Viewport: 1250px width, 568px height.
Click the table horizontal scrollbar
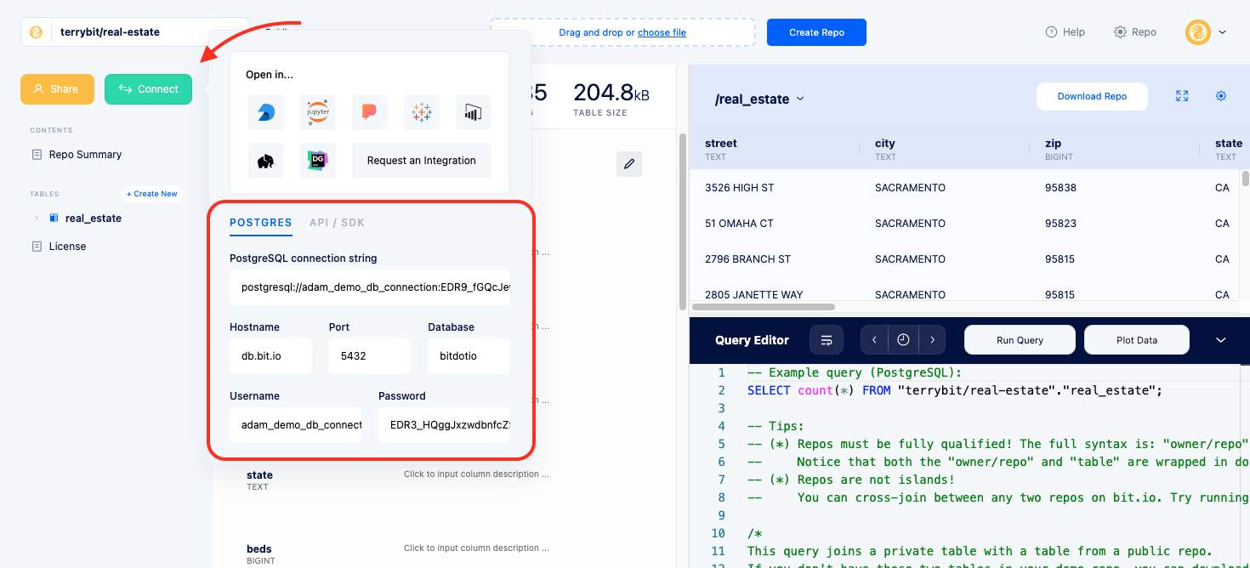[764, 307]
